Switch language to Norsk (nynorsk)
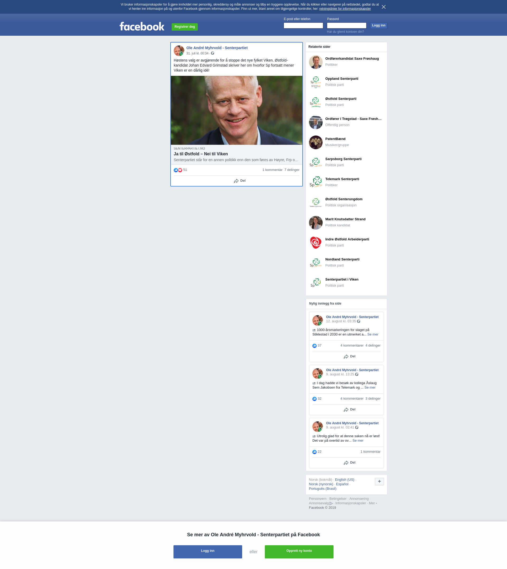 [321, 484]
